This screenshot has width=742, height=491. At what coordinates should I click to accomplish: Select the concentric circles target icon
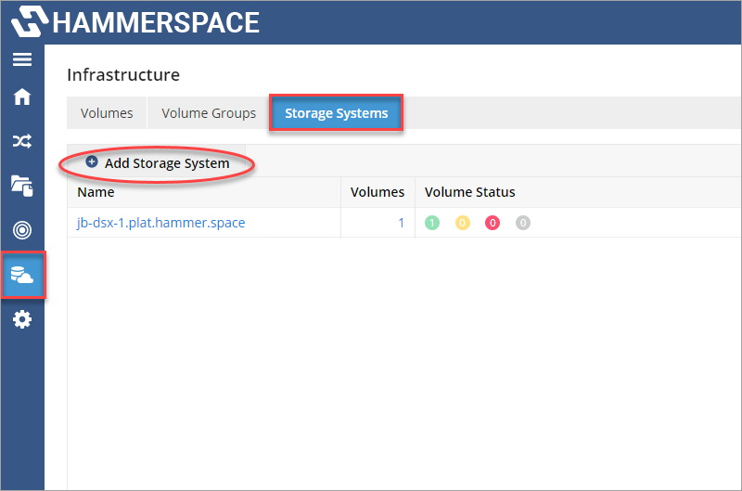(21, 230)
